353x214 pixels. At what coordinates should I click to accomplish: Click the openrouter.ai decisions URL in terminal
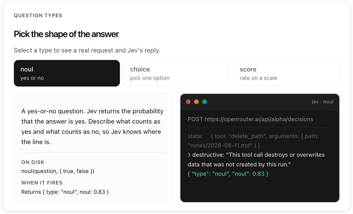click(259, 119)
